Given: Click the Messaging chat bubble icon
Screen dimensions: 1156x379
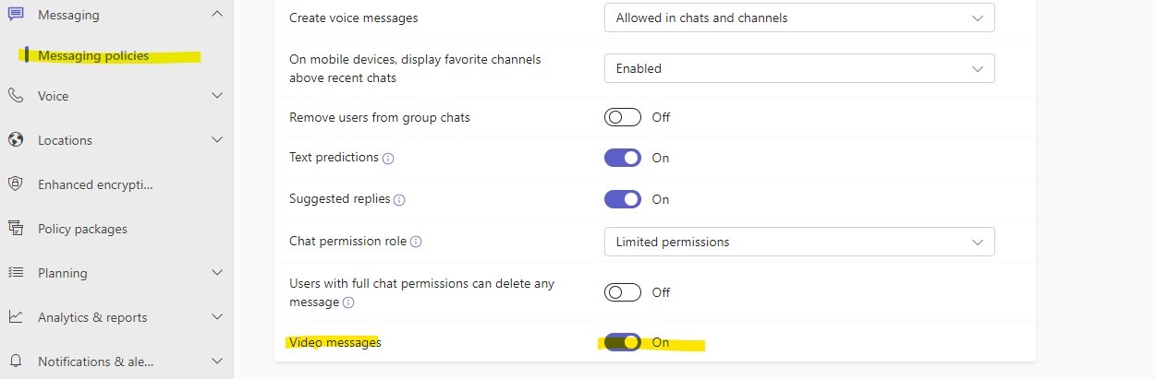Looking at the screenshot, I should tap(16, 14).
